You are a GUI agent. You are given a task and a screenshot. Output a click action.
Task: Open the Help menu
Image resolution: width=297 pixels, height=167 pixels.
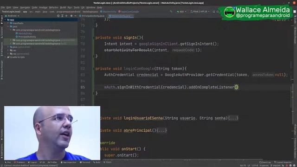pyautogui.click(x=99, y=7)
